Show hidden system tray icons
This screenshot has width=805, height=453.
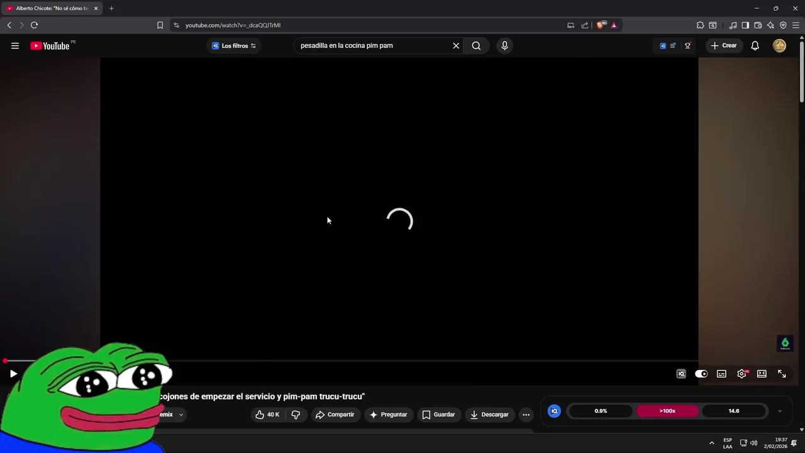(711, 443)
